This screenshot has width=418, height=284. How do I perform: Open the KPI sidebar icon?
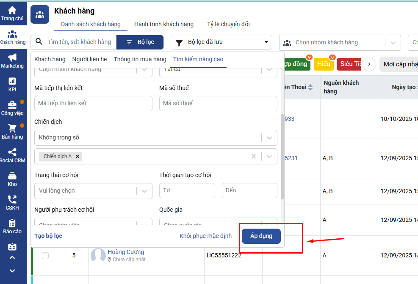coord(12,81)
